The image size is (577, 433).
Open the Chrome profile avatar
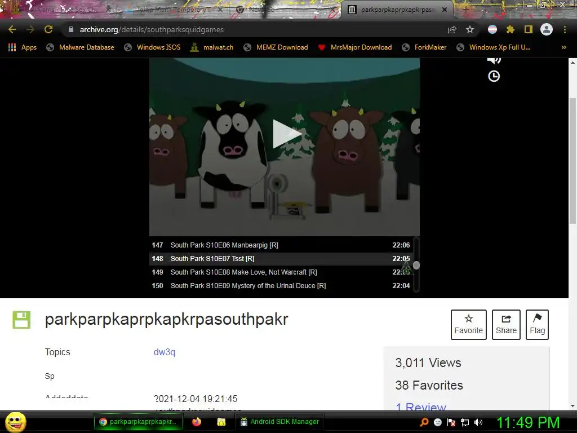[x=547, y=29]
